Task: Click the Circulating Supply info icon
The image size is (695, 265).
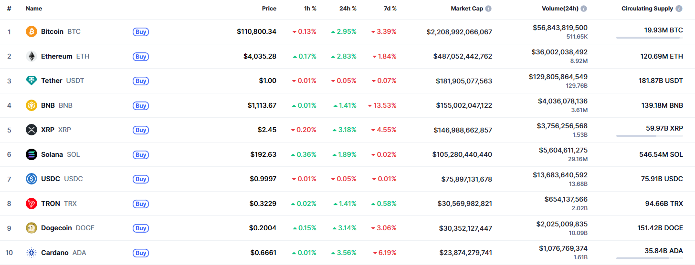Action: [x=679, y=9]
